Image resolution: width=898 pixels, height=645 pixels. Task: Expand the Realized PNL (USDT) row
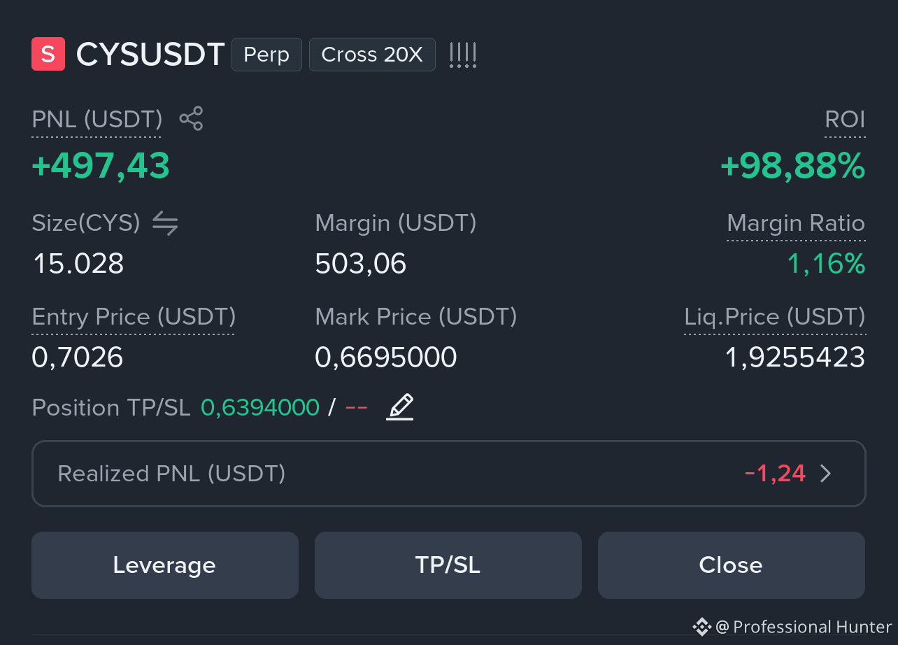click(x=449, y=474)
